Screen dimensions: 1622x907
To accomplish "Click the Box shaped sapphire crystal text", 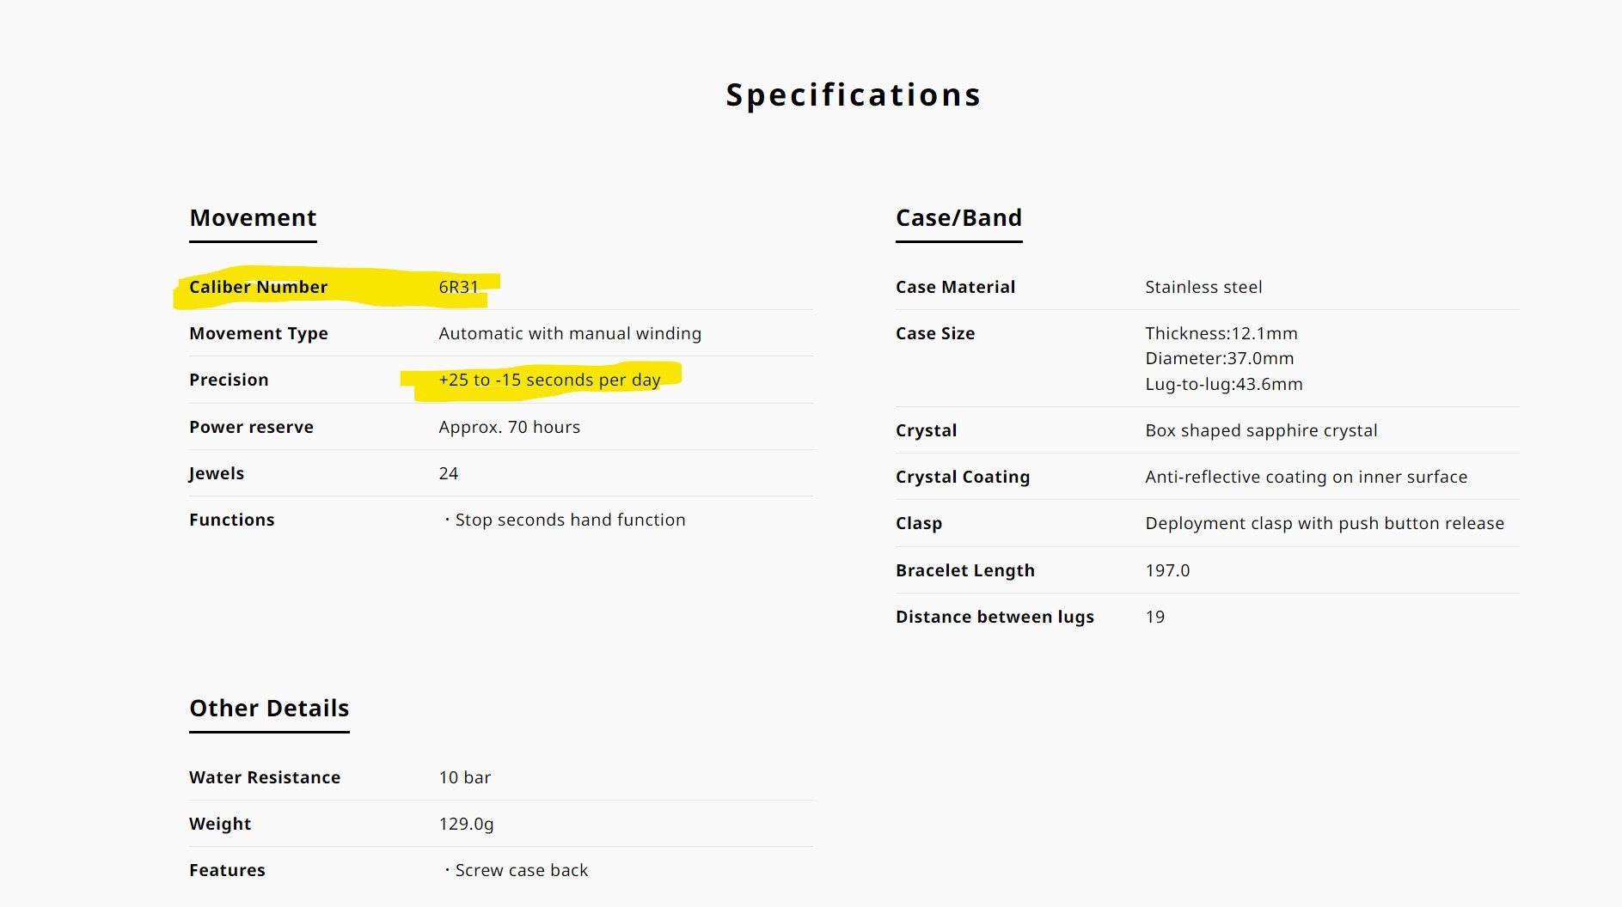I will [1261, 430].
